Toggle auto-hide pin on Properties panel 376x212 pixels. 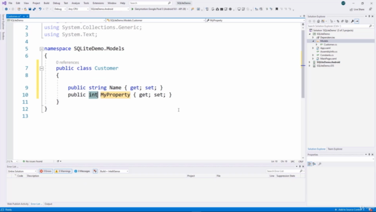coord(370,154)
